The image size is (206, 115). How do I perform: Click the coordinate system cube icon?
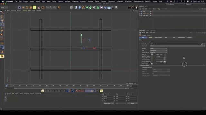tap(58, 7)
